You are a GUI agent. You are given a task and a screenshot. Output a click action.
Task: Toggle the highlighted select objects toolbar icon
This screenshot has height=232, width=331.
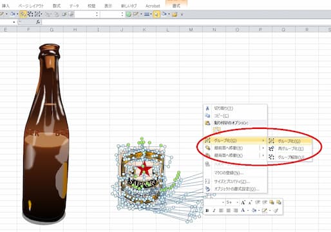click(23, 14)
